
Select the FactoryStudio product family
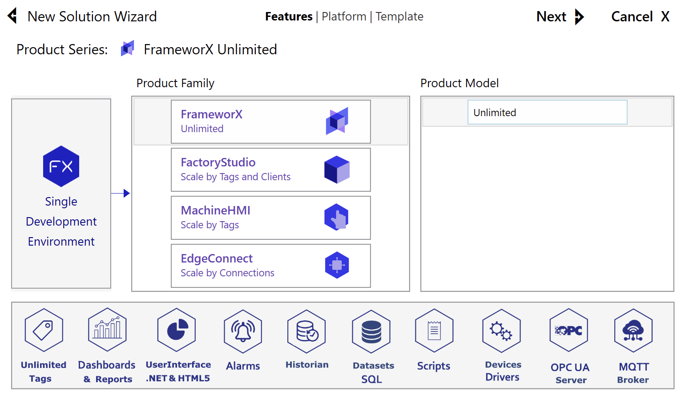click(270, 170)
